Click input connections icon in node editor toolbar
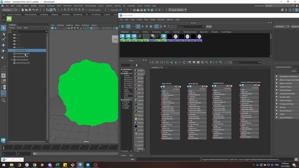 pyautogui.click(x=153, y=62)
